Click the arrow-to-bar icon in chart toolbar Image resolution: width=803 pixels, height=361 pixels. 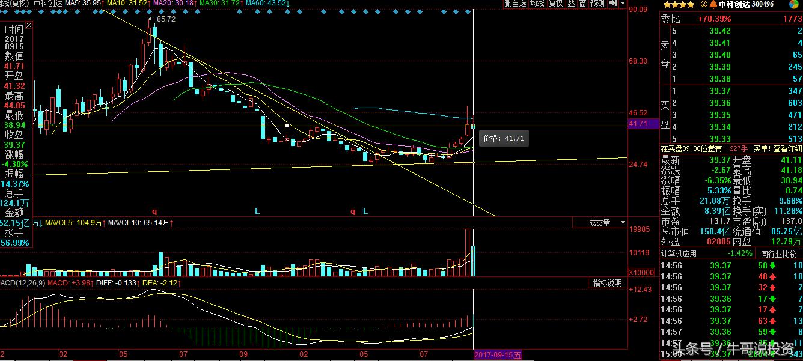613,4
